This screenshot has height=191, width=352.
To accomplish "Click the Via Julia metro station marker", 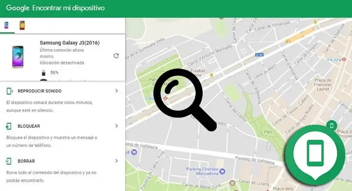I will [344, 59].
